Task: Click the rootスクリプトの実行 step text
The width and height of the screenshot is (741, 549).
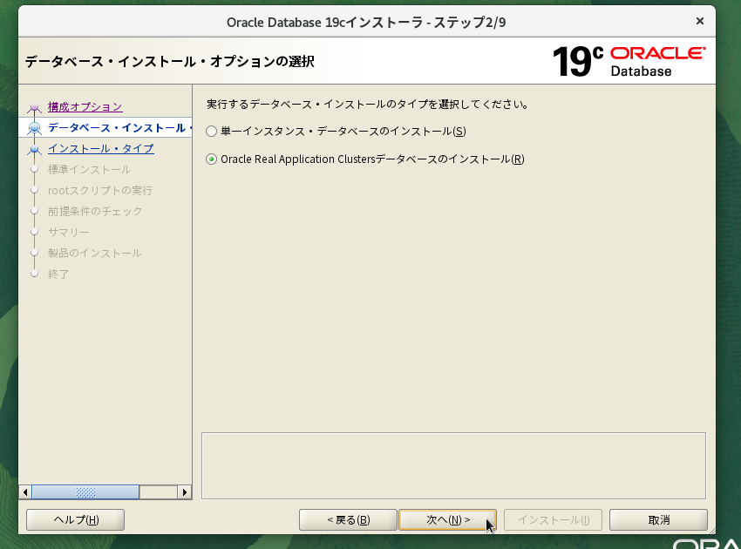Action: point(99,190)
